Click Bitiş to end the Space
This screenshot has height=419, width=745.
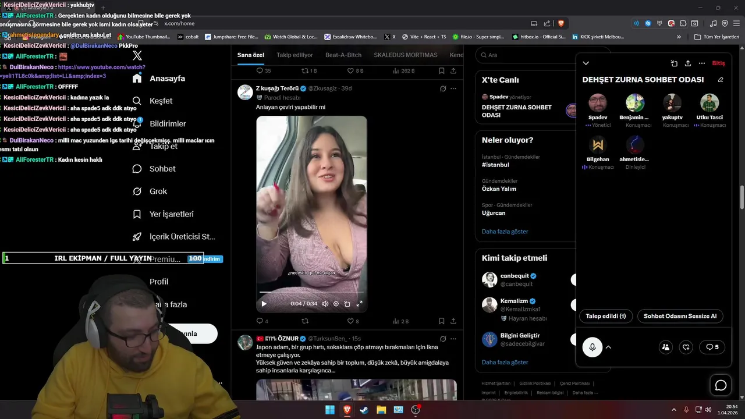tap(718, 63)
